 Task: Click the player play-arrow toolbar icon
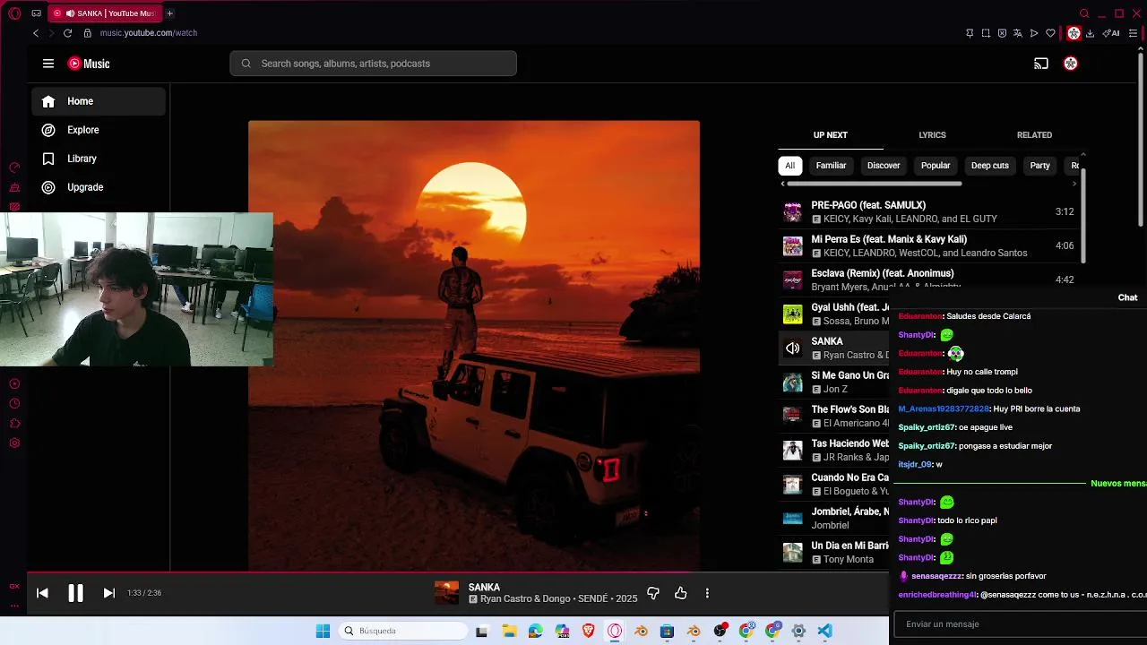pyautogui.click(x=1034, y=33)
